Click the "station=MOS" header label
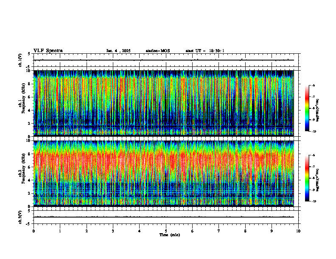 (x=158, y=51)
